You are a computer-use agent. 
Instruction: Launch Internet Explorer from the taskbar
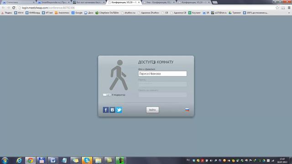[19, 160]
